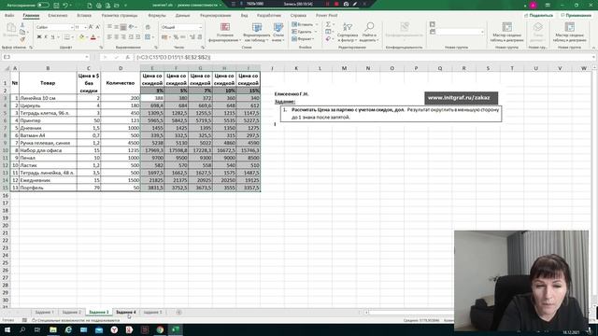
Task: Toggle Underline formatting
Action: [52, 37]
